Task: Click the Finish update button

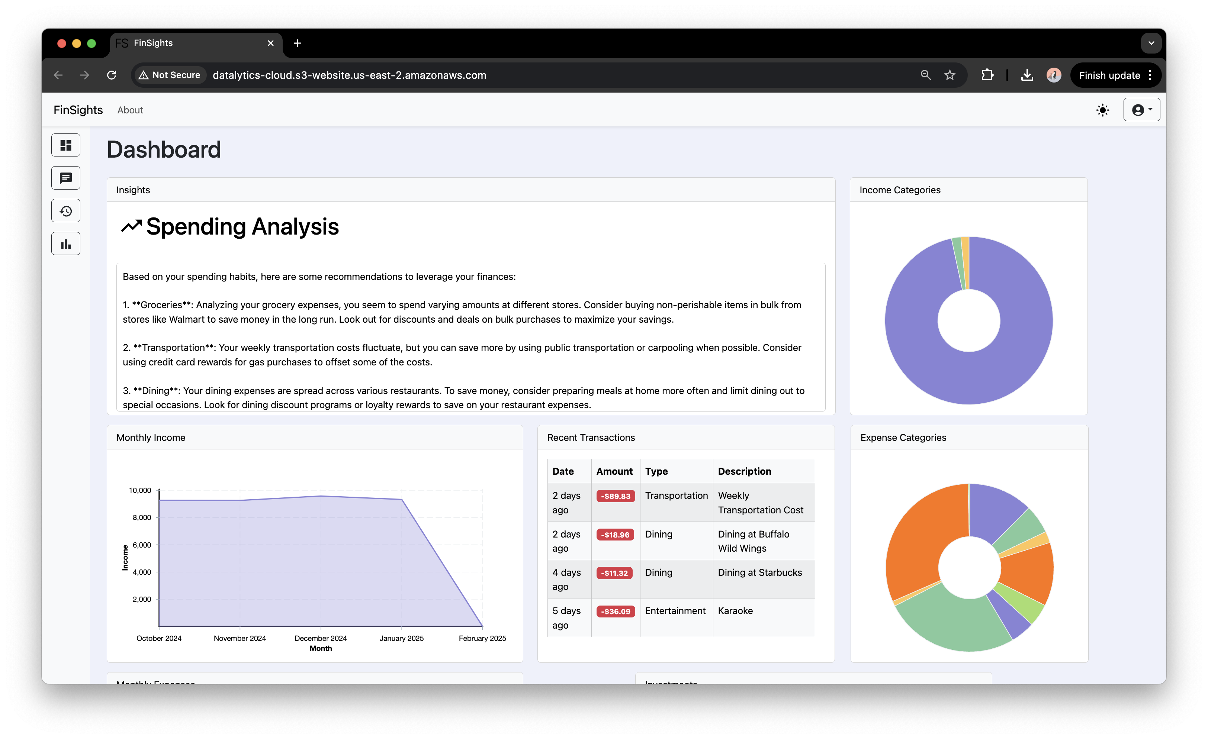Action: click(x=1109, y=75)
